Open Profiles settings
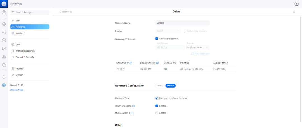 (x=30, y=69)
